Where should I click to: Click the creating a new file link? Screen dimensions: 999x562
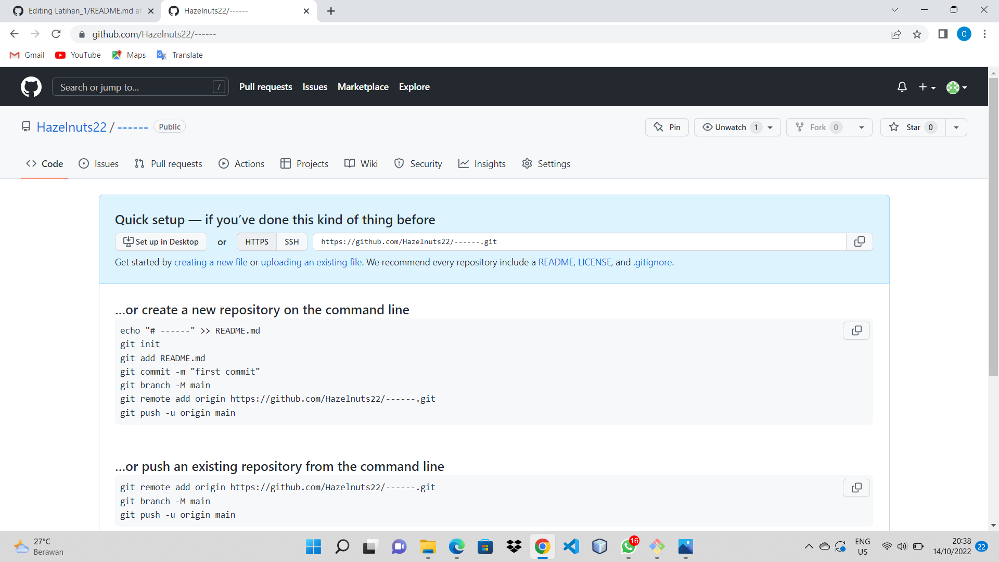(210, 262)
